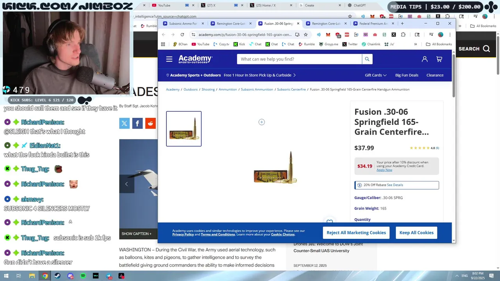The width and height of the screenshot is (500, 281).
Task: Expand the Free In Store Pick Up chevron
Action: tap(295, 75)
